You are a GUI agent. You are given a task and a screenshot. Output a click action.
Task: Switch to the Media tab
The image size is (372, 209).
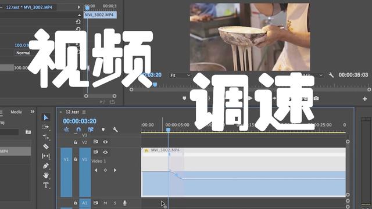(x=16, y=112)
